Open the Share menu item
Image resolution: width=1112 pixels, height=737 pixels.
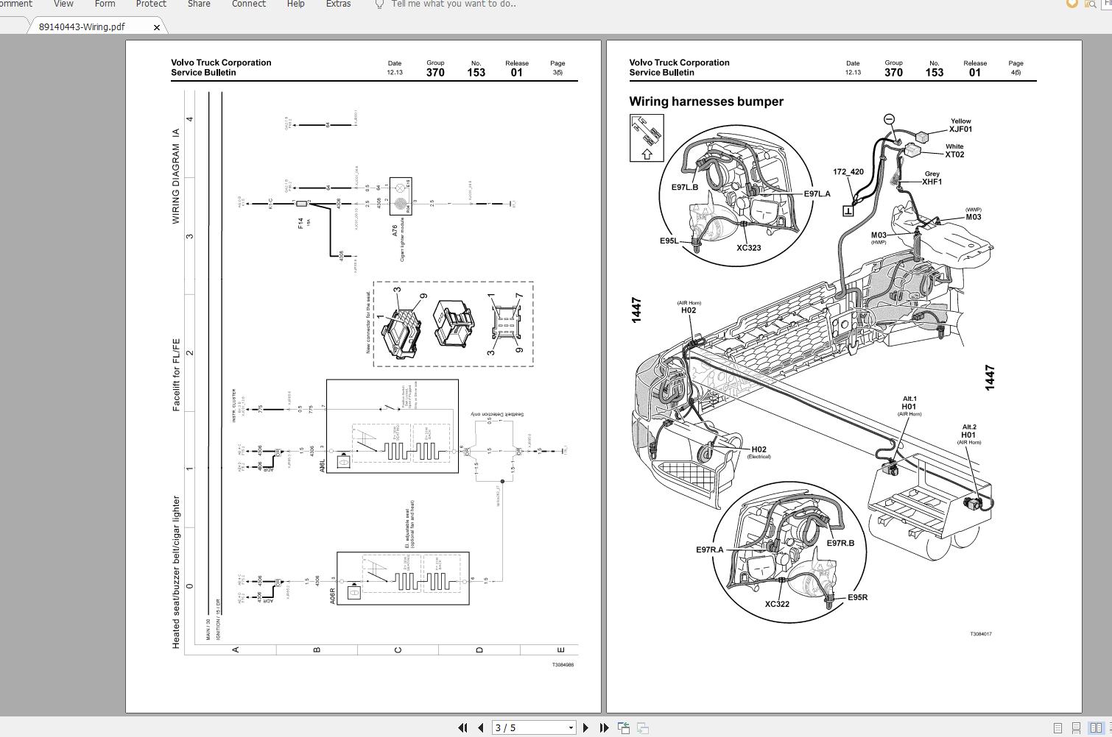(198, 4)
